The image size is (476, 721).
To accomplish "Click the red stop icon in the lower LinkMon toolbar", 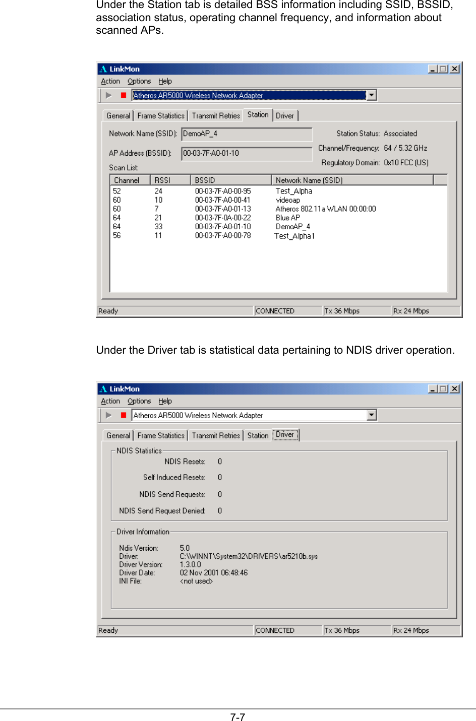I will coord(124,415).
